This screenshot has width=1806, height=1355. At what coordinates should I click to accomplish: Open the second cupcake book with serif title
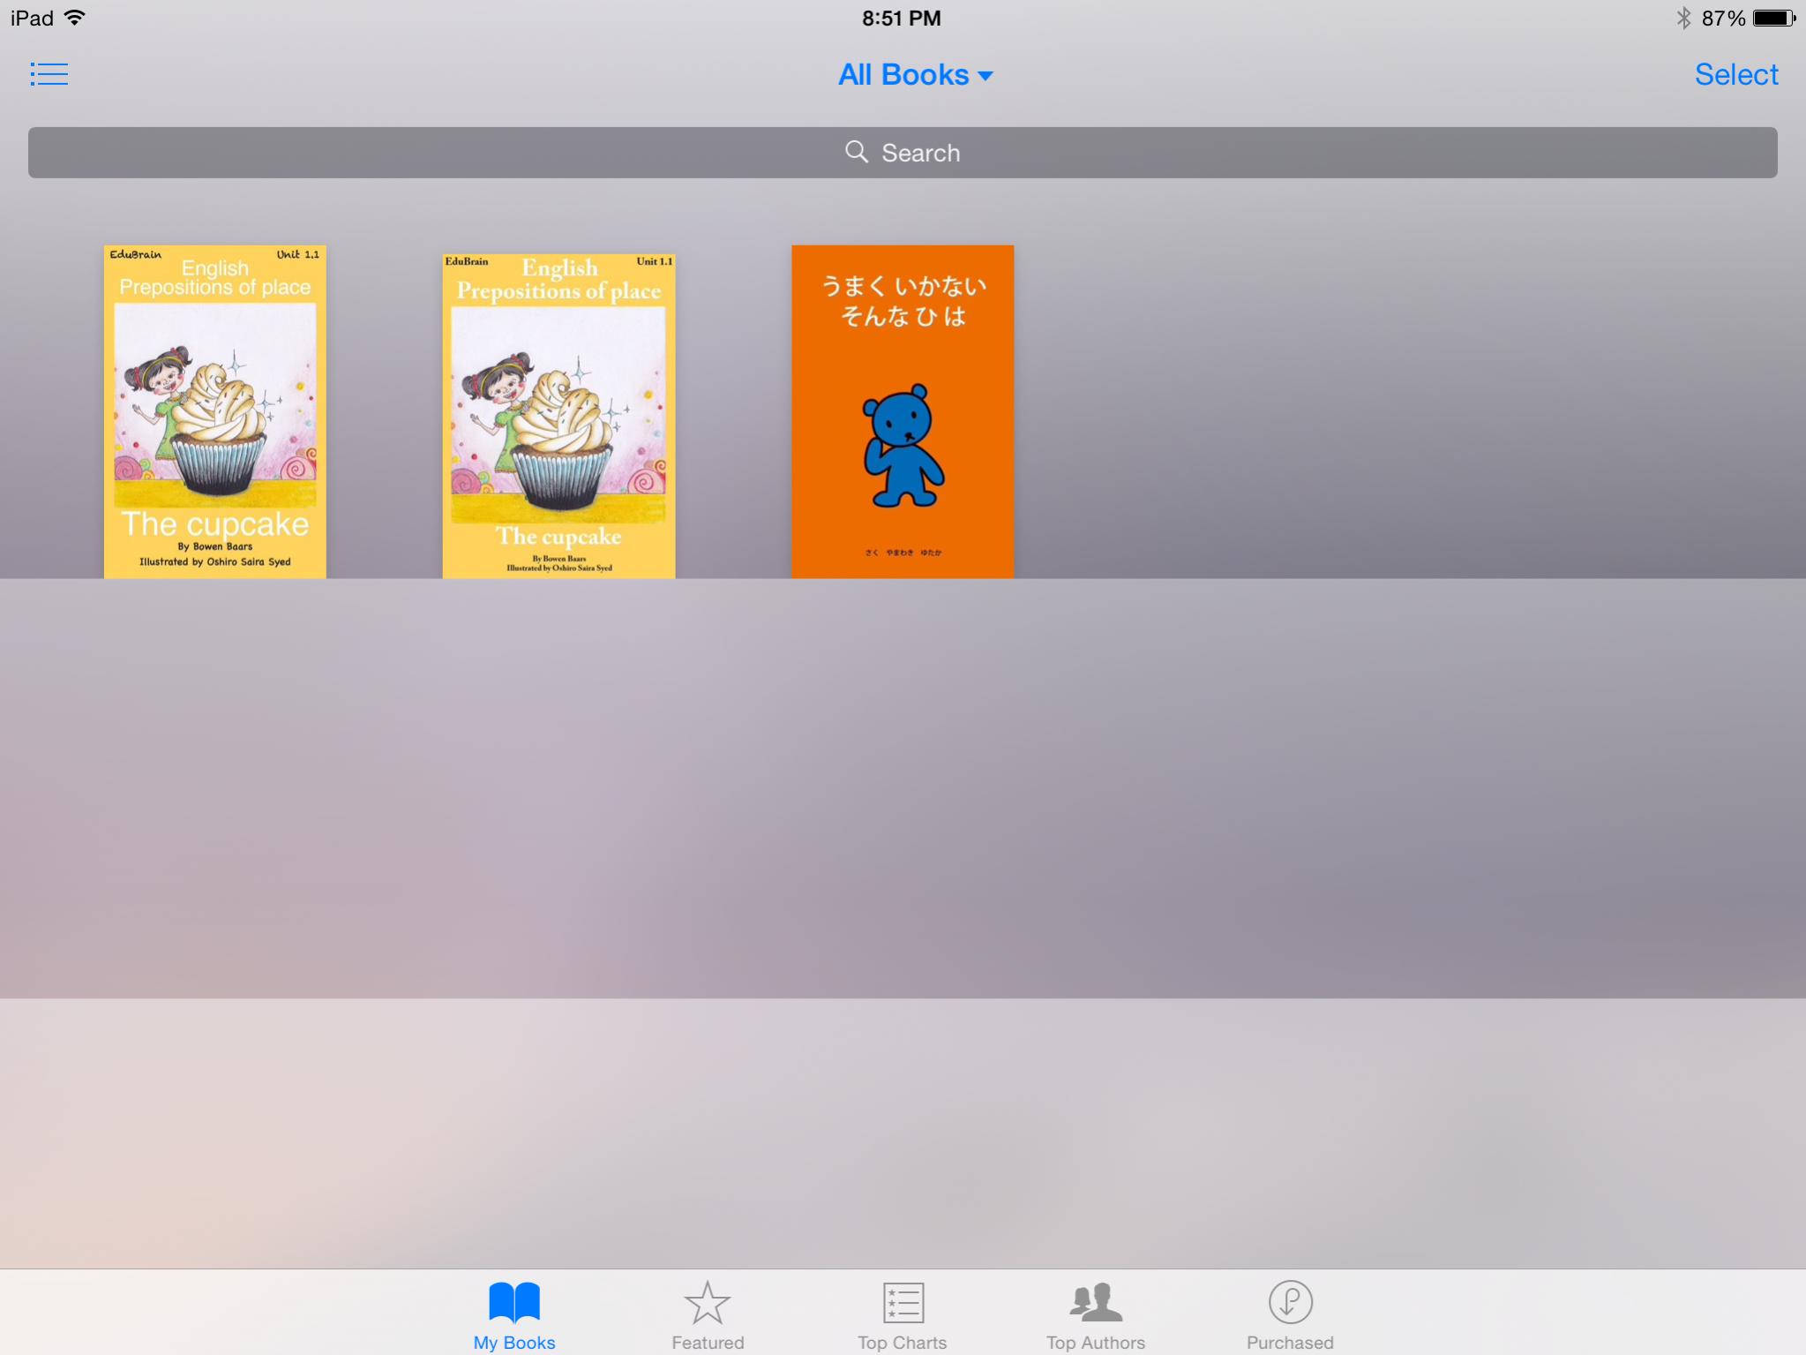pos(558,416)
